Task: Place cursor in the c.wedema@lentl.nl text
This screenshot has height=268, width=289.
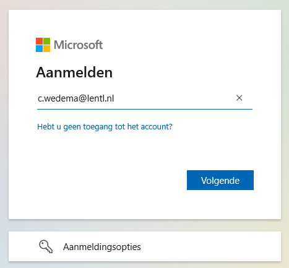Action: 75,98
